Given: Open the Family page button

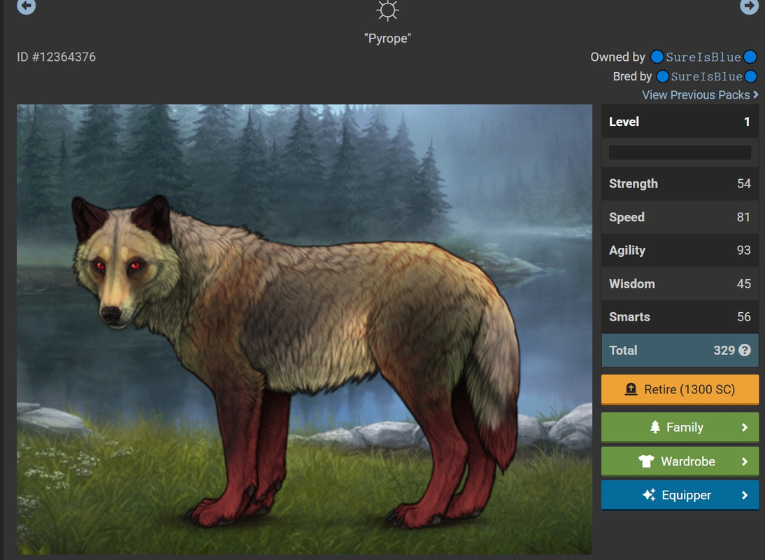Looking at the screenshot, I should tap(680, 427).
